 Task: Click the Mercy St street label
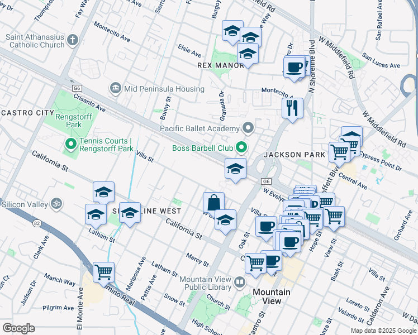click(197, 260)
